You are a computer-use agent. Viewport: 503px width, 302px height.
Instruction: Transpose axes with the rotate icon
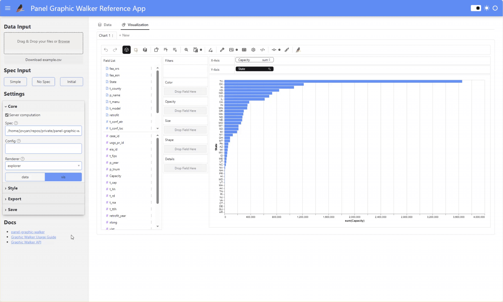pos(156,50)
